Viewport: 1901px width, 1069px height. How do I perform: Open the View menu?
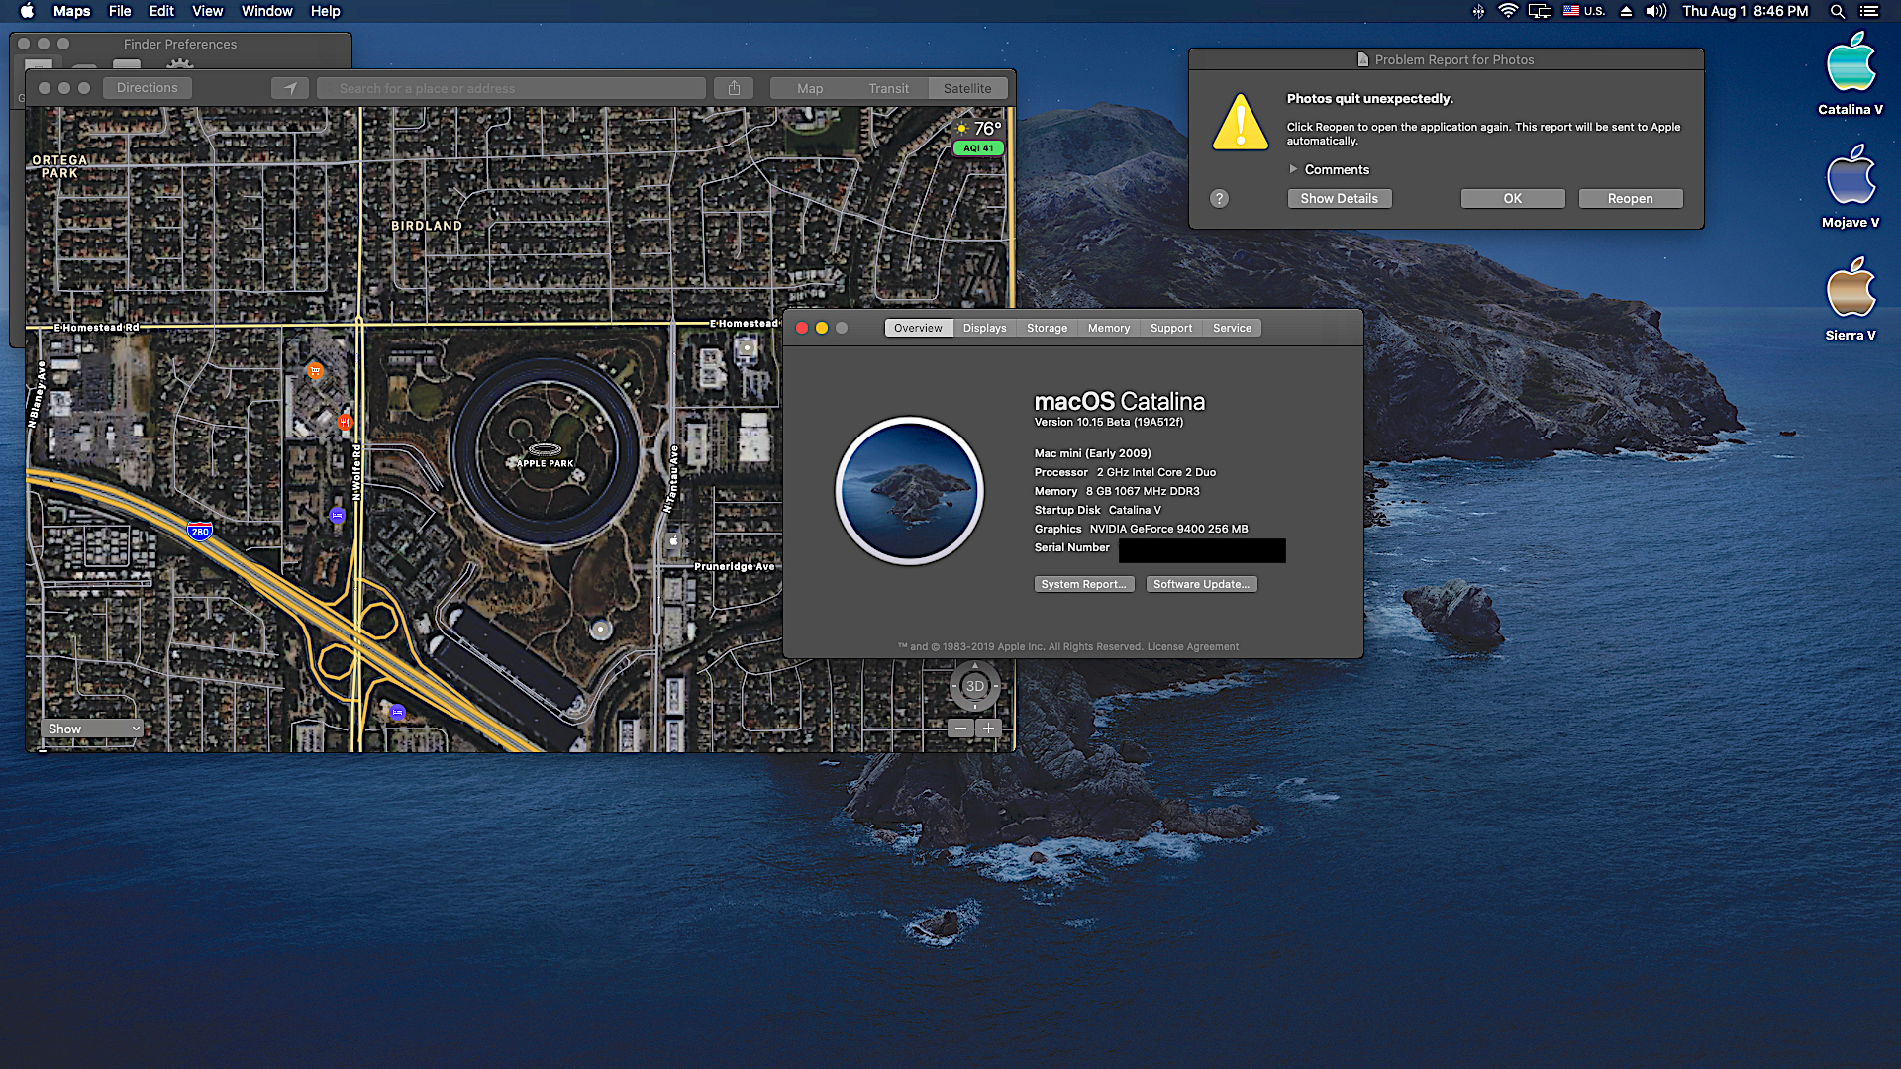point(207,11)
